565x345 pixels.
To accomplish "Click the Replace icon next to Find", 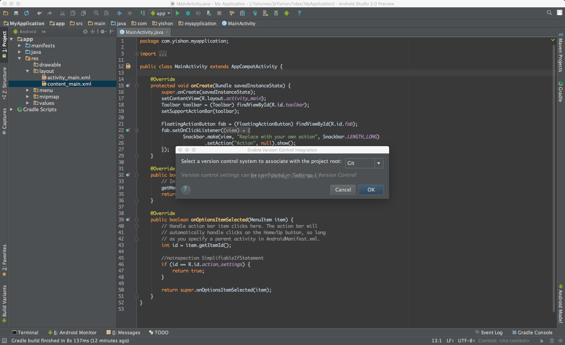I will [107, 13].
